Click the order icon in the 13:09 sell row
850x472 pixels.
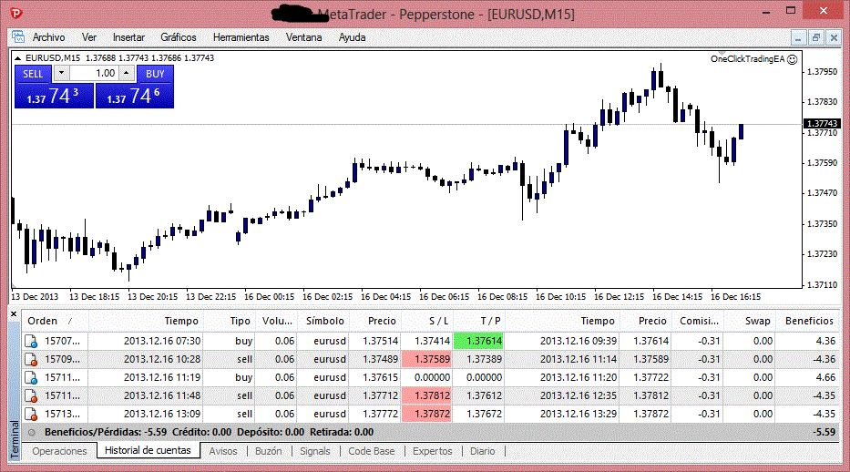coord(31,414)
